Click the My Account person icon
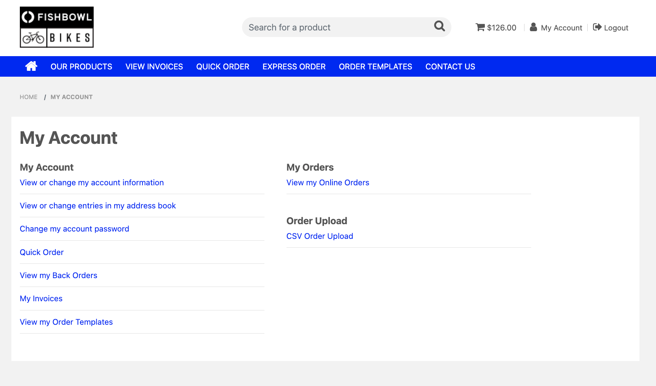The height and width of the screenshot is (386, 656). point(533,27)
